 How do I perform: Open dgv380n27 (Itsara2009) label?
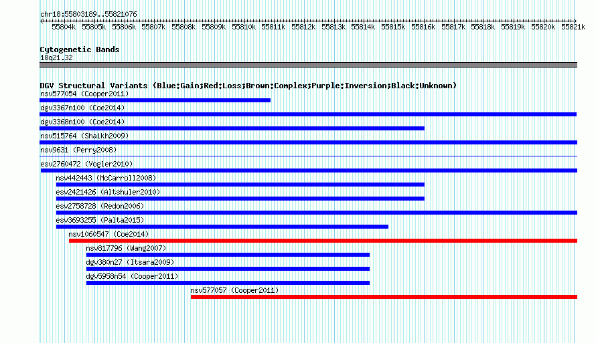[130, 262]
